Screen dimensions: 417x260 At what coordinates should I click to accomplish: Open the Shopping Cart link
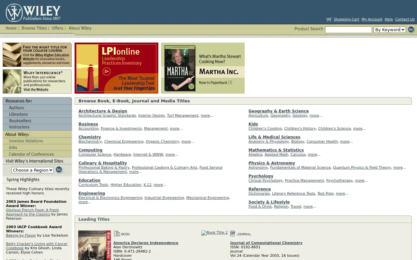pos(346,19)
